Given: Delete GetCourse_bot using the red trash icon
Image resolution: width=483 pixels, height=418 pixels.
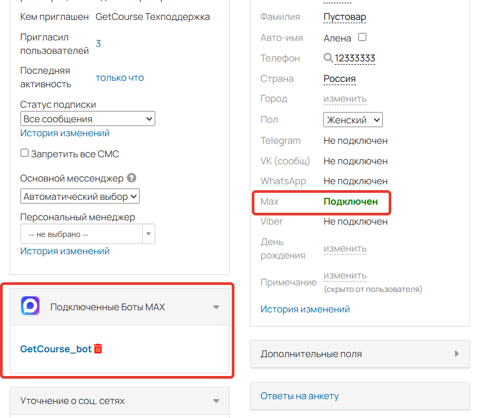Looking at the screenshot, I should (x=98, y=349).
